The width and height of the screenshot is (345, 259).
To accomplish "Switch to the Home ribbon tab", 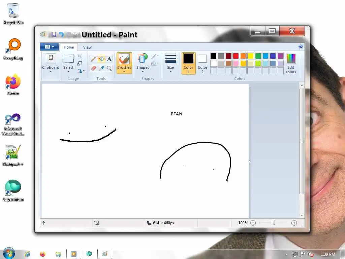I will [69, 47].
